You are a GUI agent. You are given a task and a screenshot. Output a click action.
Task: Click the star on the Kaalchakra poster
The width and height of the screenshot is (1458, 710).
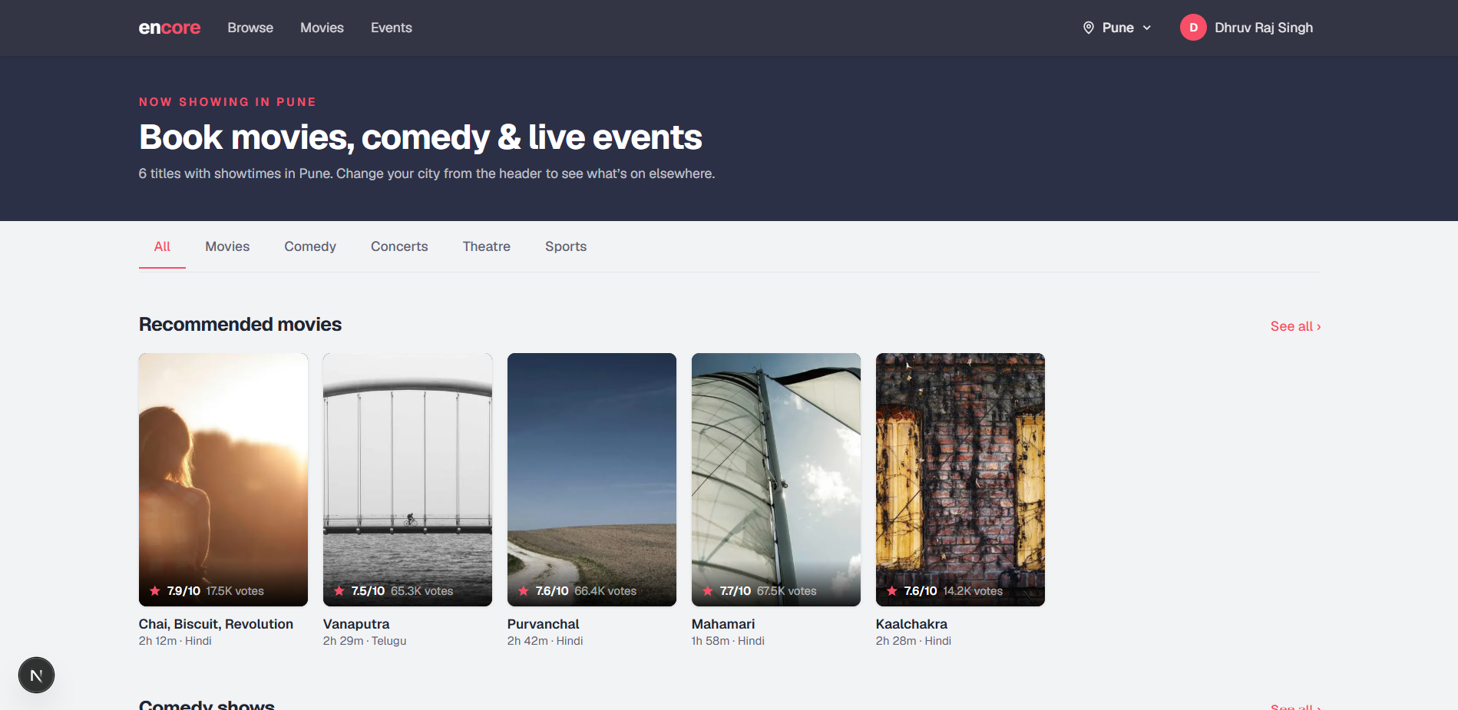click(x=892, y=591)
